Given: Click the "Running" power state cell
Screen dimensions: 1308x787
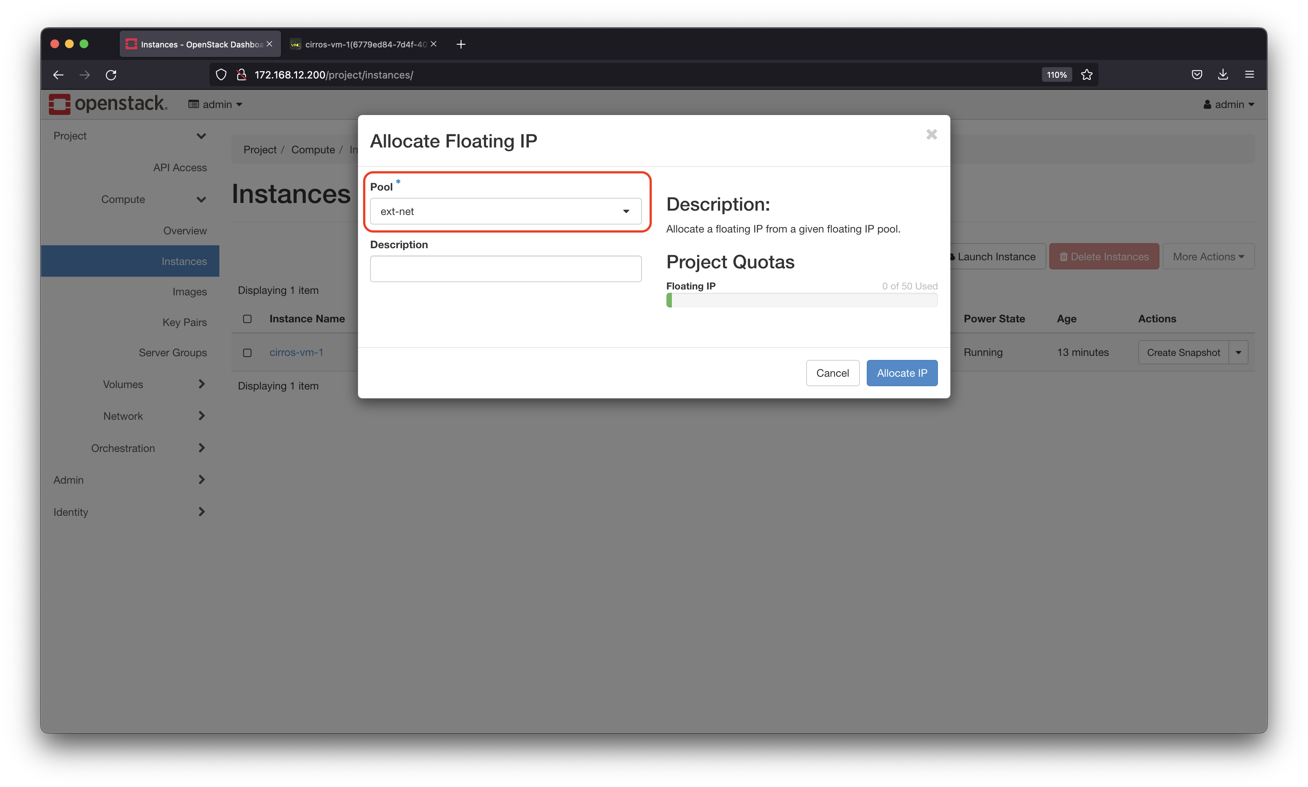Looking at the screenshot, I should [x=983, y=353].
